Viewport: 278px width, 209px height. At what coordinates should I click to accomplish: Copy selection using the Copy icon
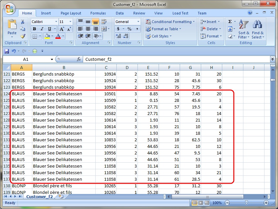[23, 29]
